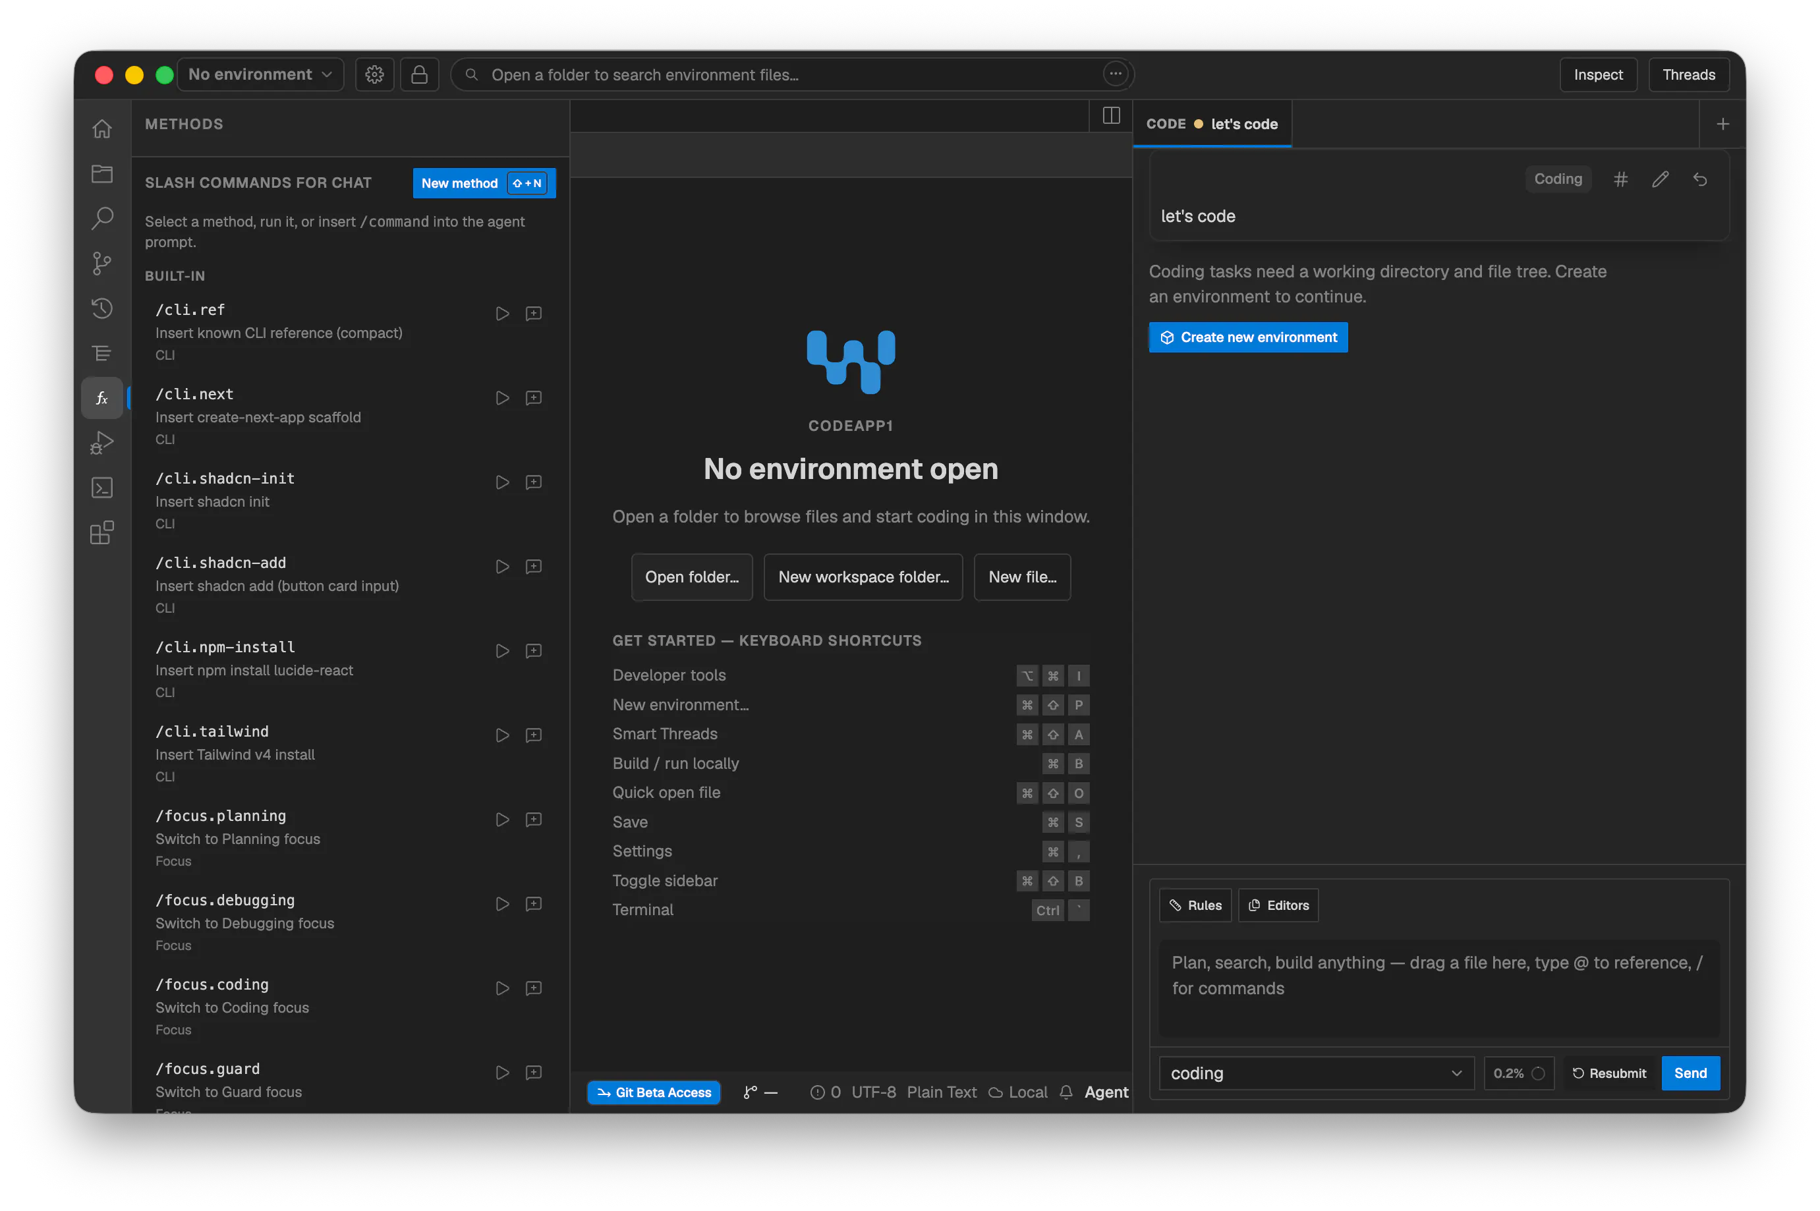Click the Smart Threads shortcut row
The image size is (1820, 1211).
(x=850, y=735)
